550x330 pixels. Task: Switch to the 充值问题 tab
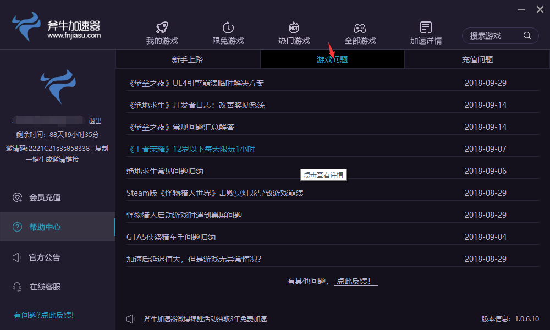click(x=477, y=59)
